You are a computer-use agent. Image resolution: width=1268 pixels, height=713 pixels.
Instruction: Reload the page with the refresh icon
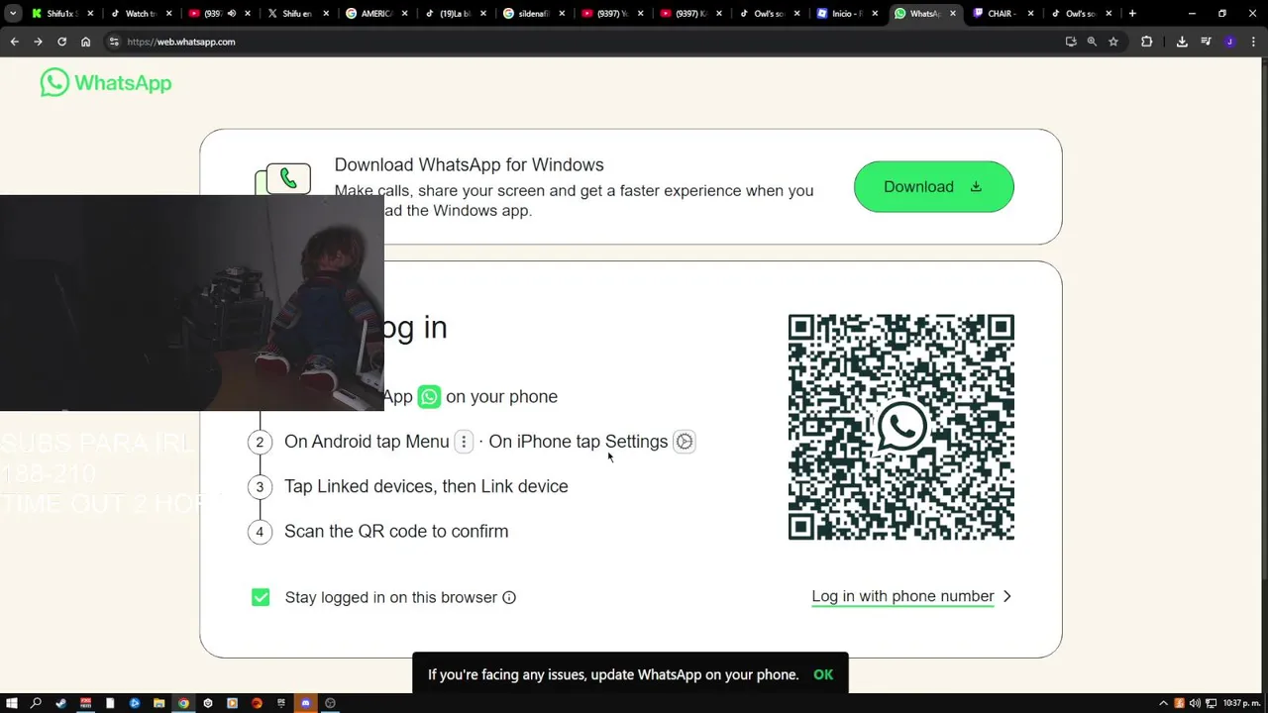click(x=61, y=42)
